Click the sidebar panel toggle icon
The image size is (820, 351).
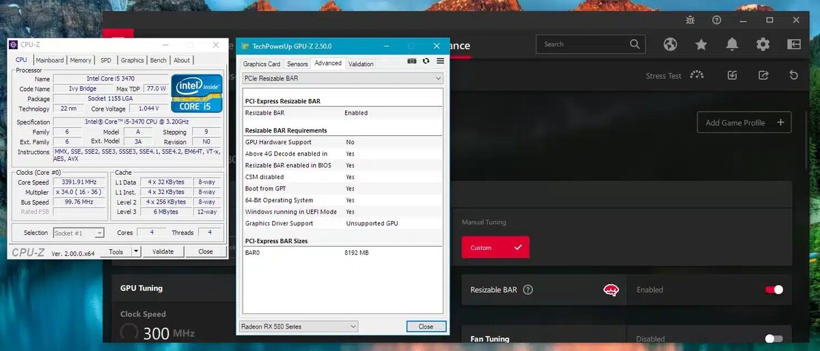point(793,44)
